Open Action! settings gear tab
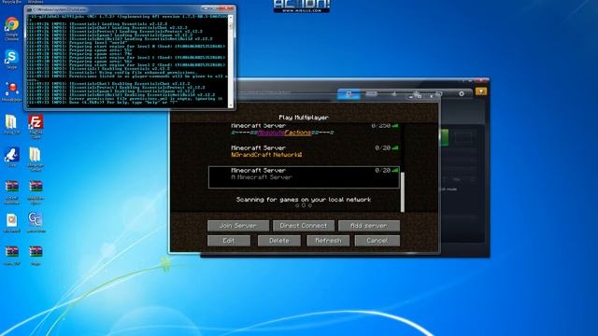This screenshot has width=598, height=336. [x=462, y=93]
